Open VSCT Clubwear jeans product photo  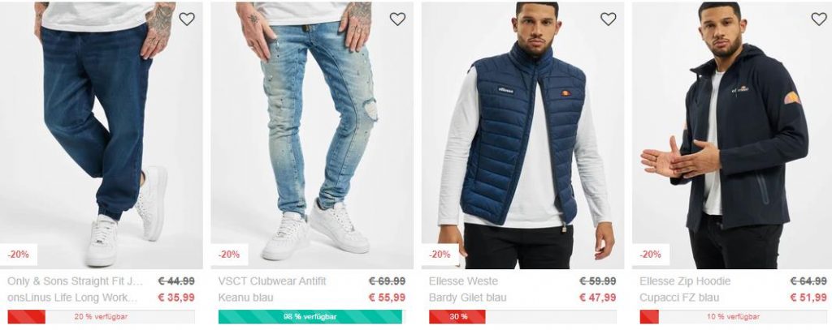(312, 135)
